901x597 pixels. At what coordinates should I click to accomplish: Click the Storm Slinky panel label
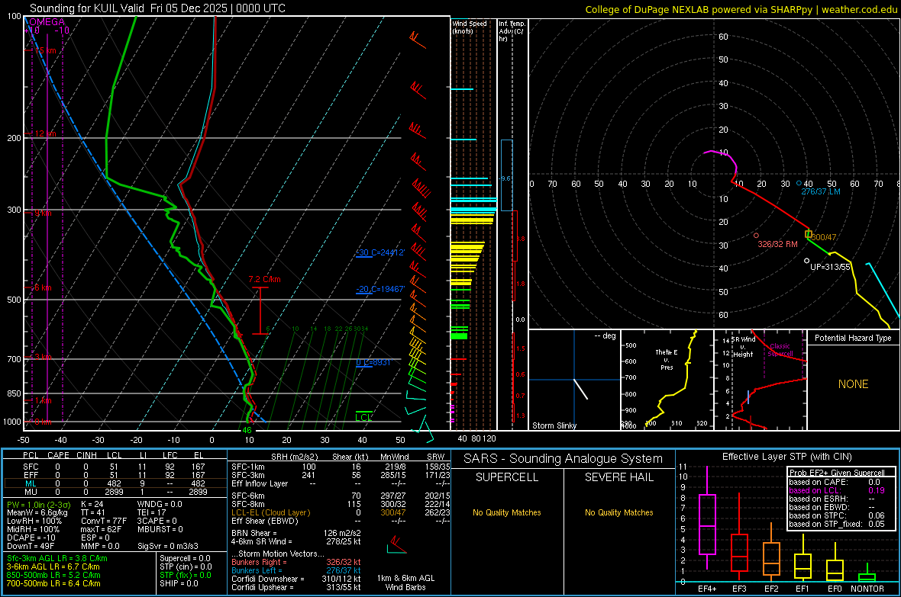coord(554,425)
